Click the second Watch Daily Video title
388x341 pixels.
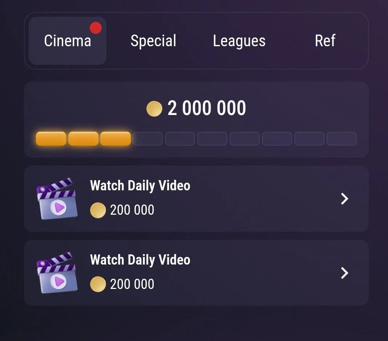(x=140, y=259)
